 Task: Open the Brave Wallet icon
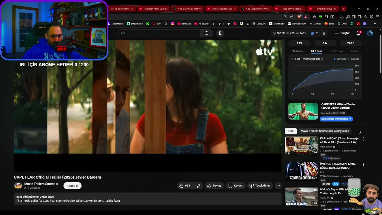360,17
